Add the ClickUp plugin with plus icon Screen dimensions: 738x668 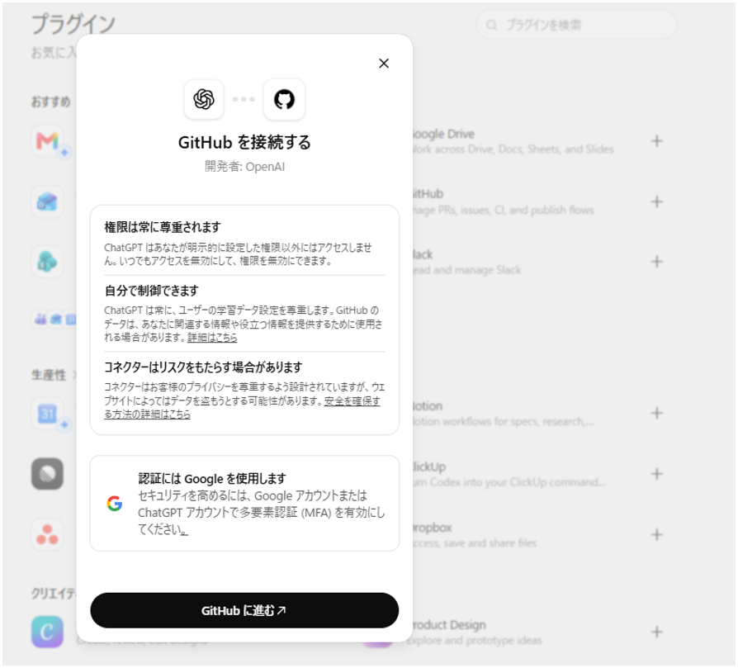click(656, 474)
